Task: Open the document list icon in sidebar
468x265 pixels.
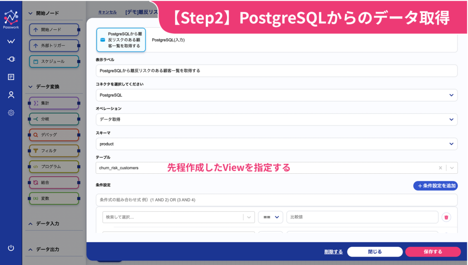Action: point(11,77)
